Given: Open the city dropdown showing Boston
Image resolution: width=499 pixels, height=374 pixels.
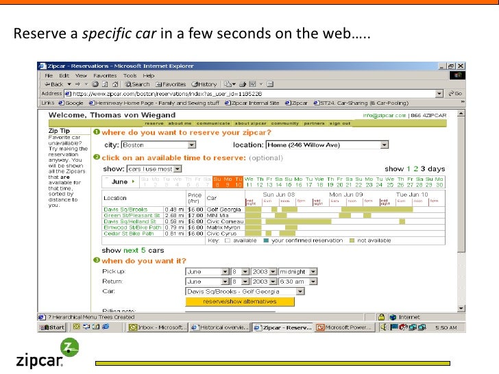Looking at the screenshot, I should pos(158,145).
